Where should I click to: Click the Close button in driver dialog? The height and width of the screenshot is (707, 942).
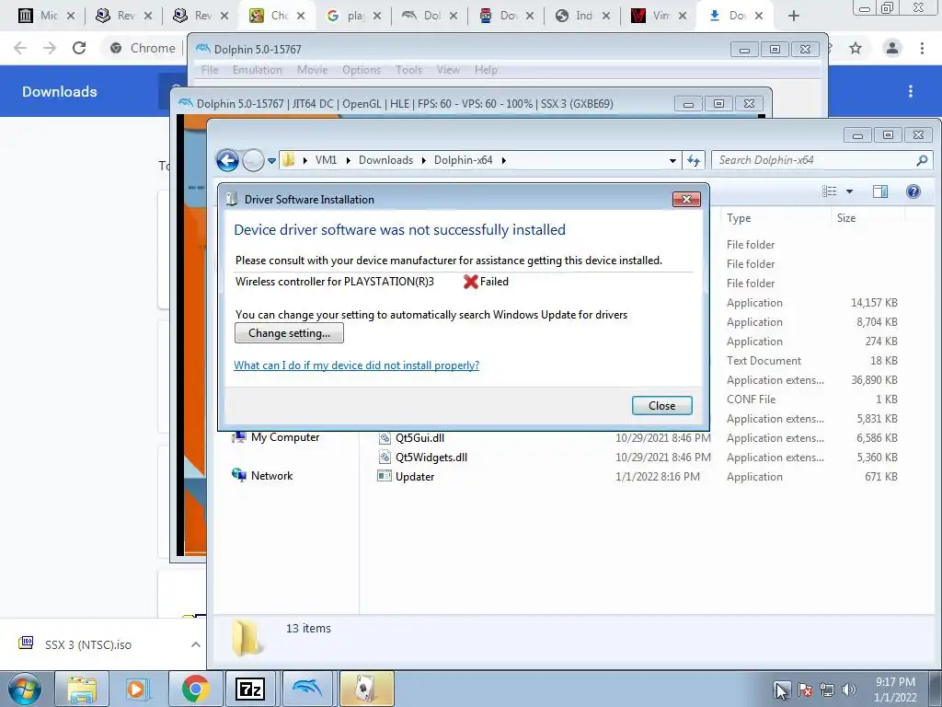point(662,406)
